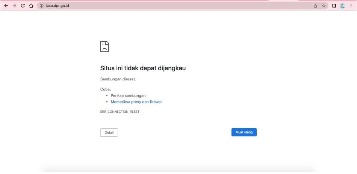Open the browser home page
The height and width of the screenshot is (174, 357).
31,6
